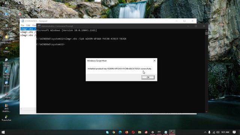Screen dimensions: 240x135
Task: Switch to Notepad via taskbar icon
Action: [x=166, y=132]
